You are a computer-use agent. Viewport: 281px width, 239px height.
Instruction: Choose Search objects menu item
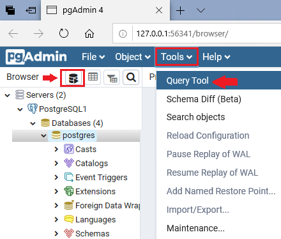(x=218, y=117)
